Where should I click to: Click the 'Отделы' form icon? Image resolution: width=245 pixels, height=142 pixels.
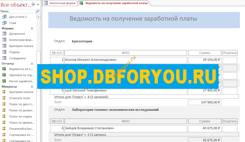pyautogui.click(x=4, y=52)
